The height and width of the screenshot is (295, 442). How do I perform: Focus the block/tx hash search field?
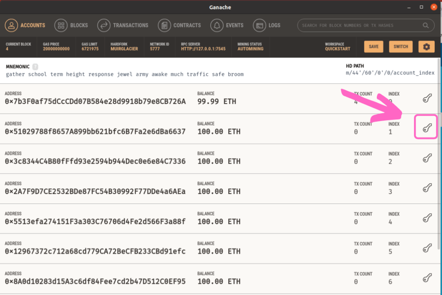pos(366,25)
